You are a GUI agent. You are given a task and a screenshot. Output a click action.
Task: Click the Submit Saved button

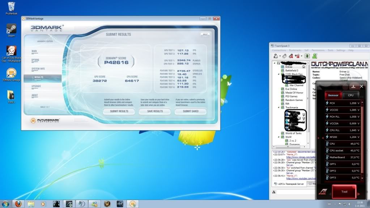pos(191,111)
